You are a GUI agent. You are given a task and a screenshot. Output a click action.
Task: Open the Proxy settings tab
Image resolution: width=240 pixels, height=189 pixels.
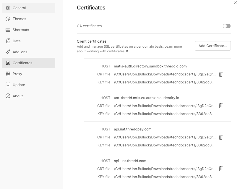pos(29,74)
